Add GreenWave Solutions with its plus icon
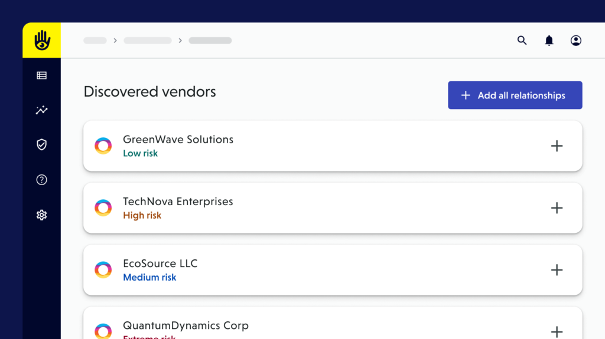605x339 pixels. click(557, 146)
